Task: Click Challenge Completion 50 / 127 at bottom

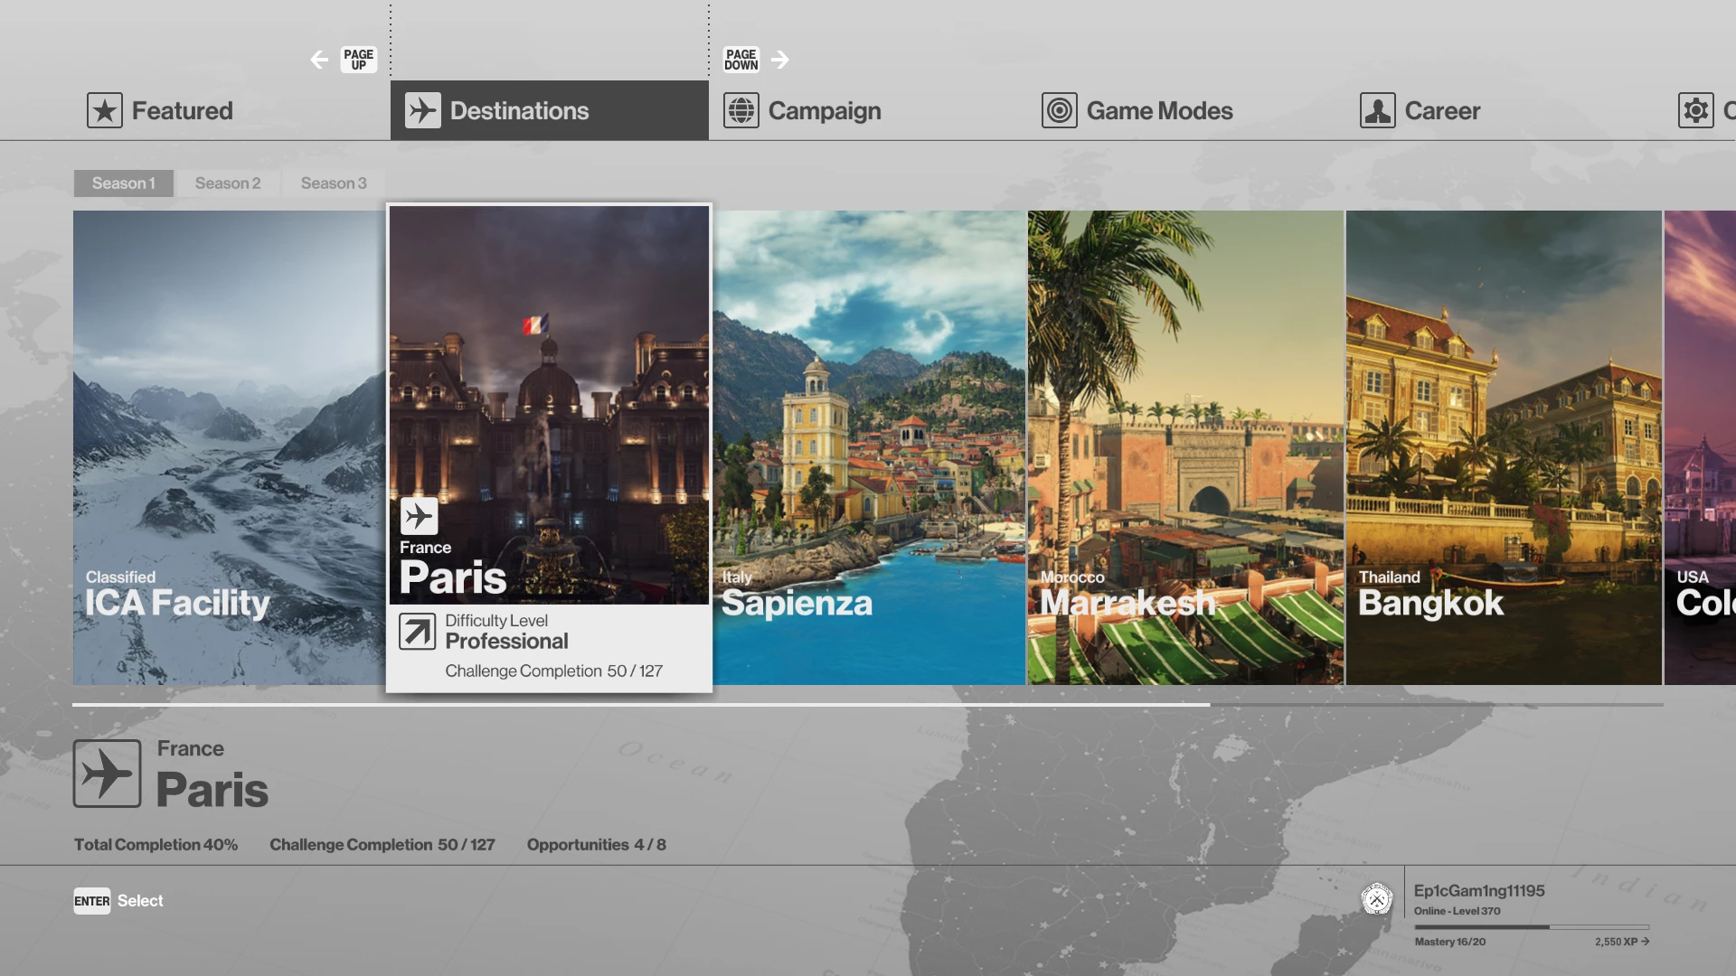Action: coord(382,845)
